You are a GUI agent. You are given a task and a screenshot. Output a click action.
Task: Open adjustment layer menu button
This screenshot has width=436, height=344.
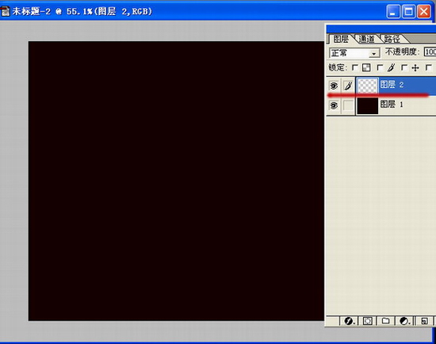pyautogui.click(x=404, y=321)
